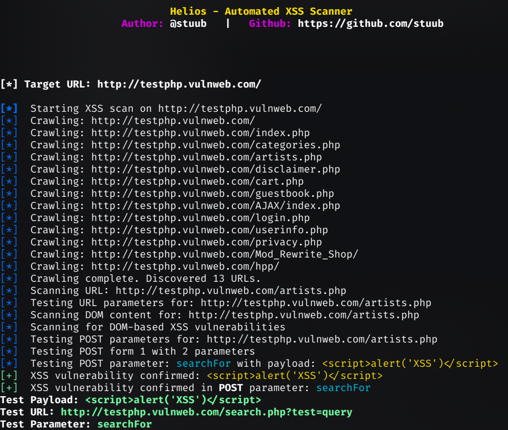Open the URL on the Target URL line

[x=179, y=84]
